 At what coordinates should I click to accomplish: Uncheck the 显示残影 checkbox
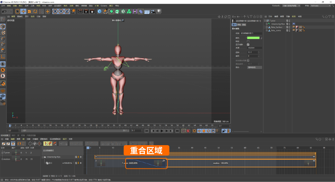point(248,45)
